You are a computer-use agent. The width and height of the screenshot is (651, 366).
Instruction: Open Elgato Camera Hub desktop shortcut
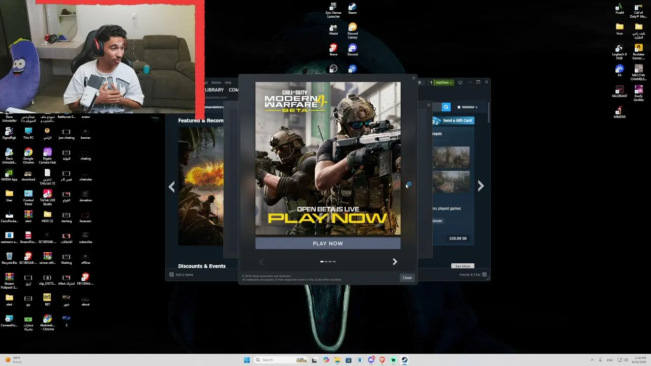point(47,156)
